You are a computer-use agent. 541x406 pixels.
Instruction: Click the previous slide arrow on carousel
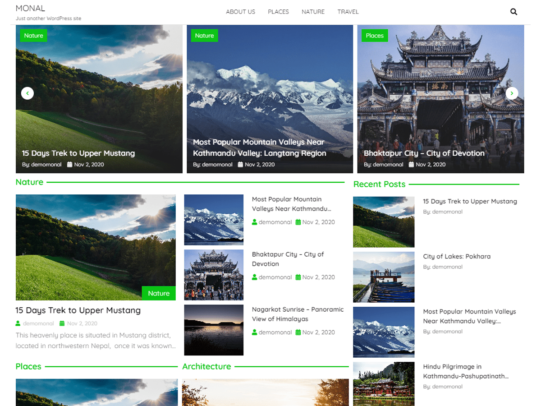(28, 93)
